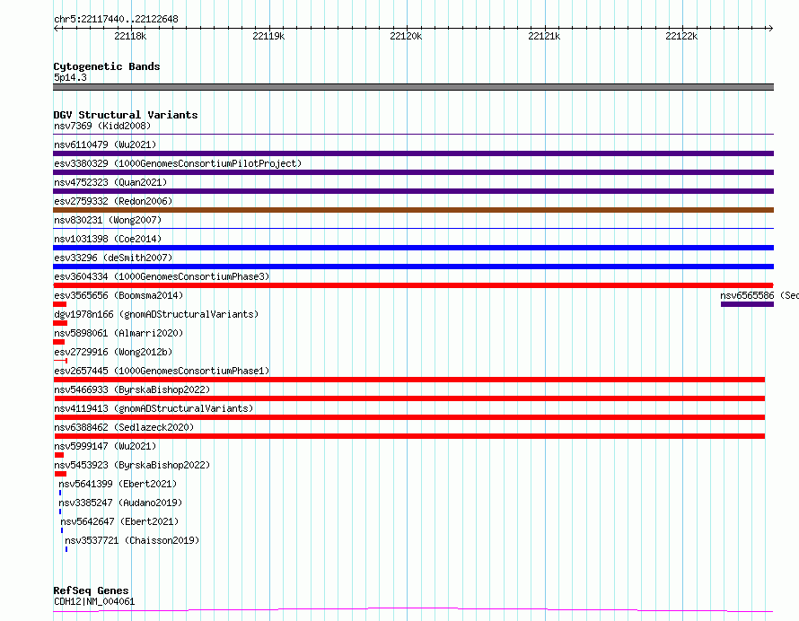Click the tiny blue nsv3537721 marker
This screenshot has height=621, width=799.
click(66, 549)
